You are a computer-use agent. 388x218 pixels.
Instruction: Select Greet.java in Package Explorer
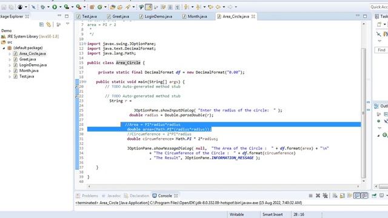click(27, 59)
